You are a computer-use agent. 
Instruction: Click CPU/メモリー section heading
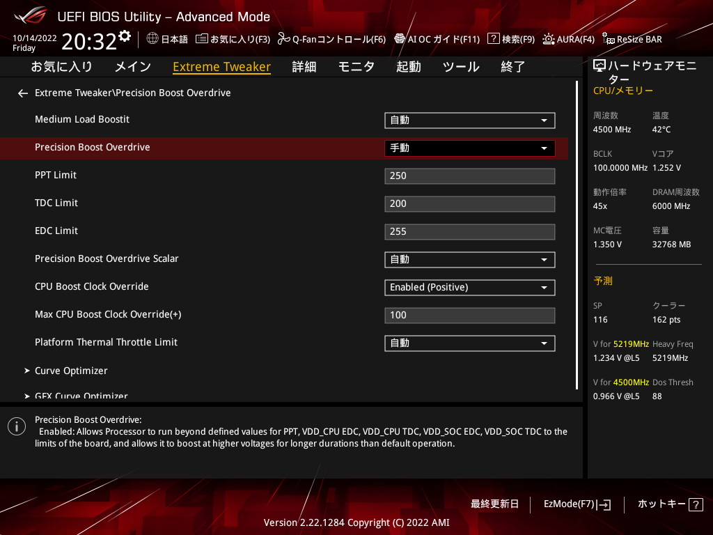(x=623, y=91)
